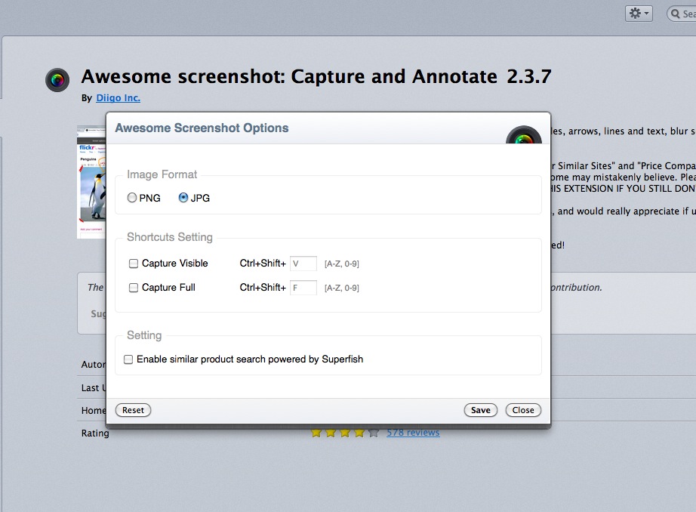Click the "Rating" row label

click(95, 433)
